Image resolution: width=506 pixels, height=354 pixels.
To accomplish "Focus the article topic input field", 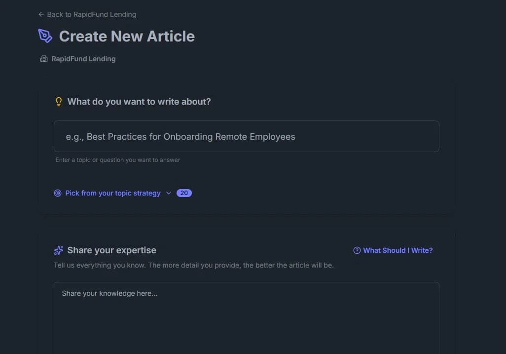I will [247, 136].
